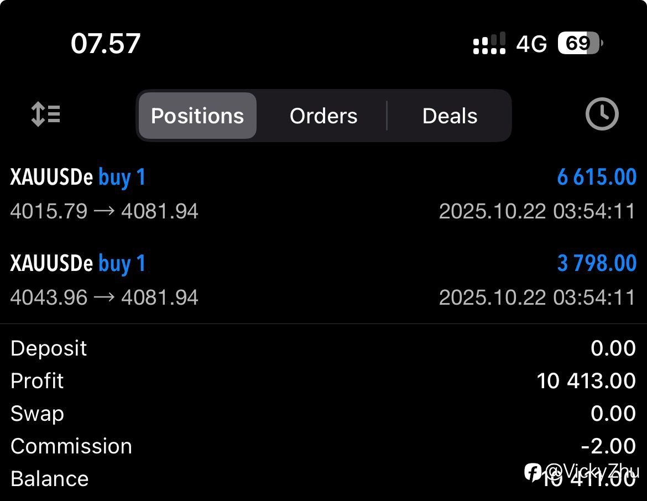Click the Facebook logo watermark
The width and height of the screenshot is (647, 501).
tap(533, 472)
